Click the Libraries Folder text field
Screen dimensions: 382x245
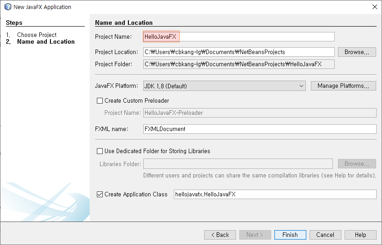(238, 163)
